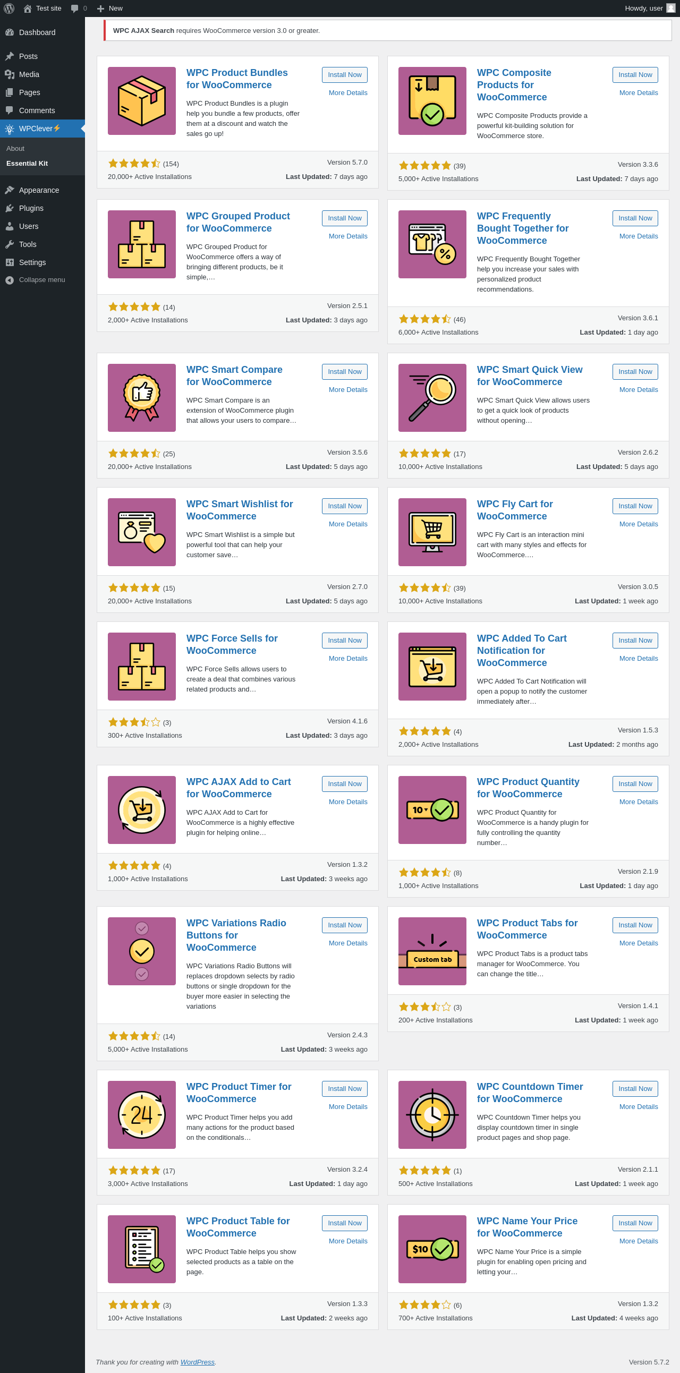Install WPC Product Tabs plugin
Image resolution: width=680 pixels, height=1373 pixels.
635,925
